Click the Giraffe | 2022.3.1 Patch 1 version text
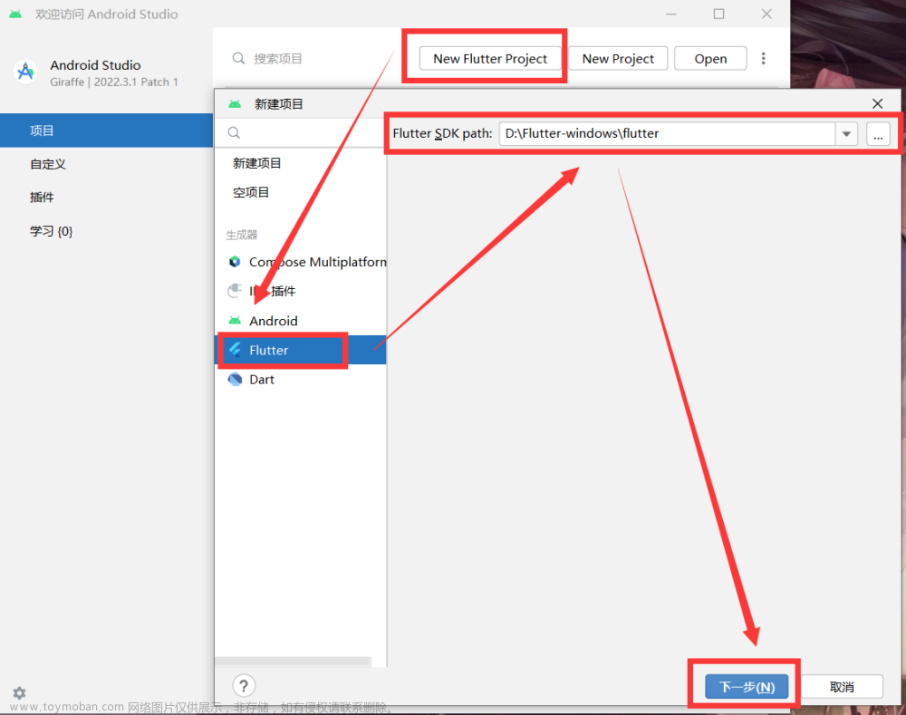This screenshot has width=906, height=715. (x=114, y=82)
